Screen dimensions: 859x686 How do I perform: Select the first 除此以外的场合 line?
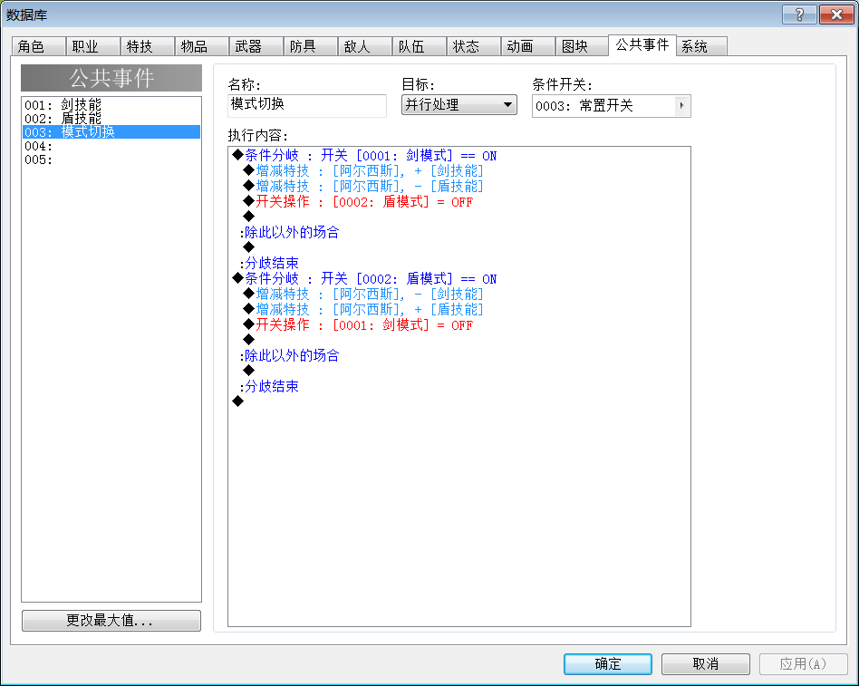(289, 232)
